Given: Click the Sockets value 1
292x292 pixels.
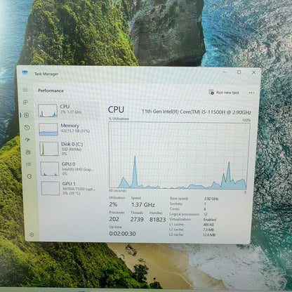Looking at the screenshot, I should click(x=205, y=204).
